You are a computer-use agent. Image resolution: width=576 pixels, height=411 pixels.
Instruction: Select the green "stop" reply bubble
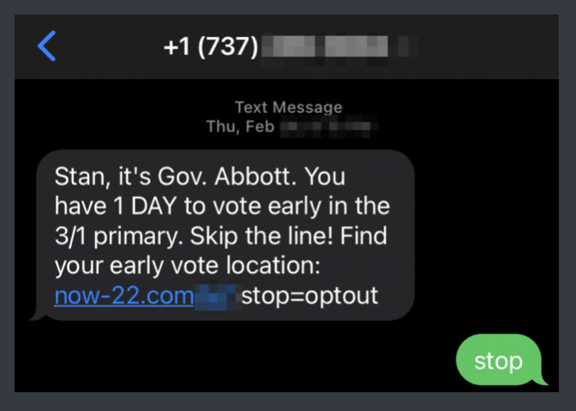(x=499, y=360)
